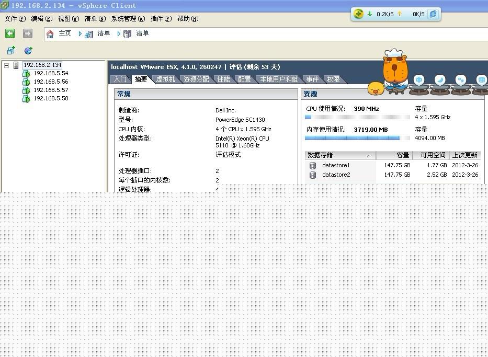Switch to the 性能 tab

(223, 79)
